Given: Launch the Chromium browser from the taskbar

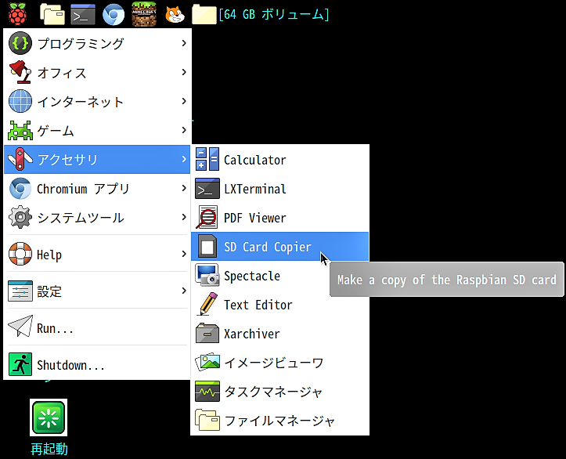Looking at the screenshot, I should coord(114,14).
